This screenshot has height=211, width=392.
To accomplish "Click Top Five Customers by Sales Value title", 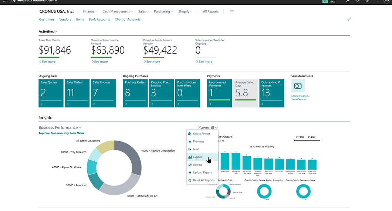I will click(x=61, y=133).
